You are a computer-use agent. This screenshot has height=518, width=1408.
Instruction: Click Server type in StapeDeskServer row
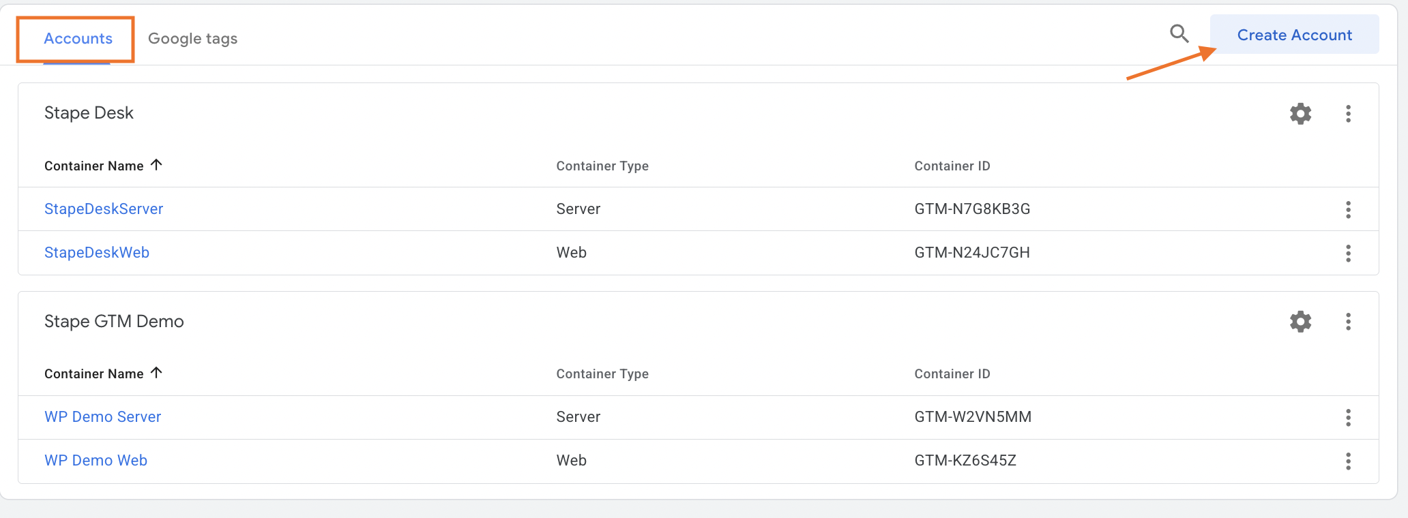coord(578,209)
